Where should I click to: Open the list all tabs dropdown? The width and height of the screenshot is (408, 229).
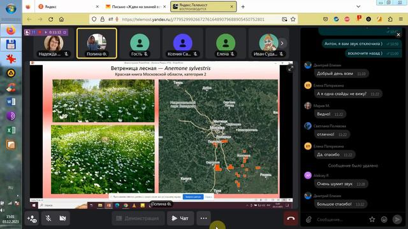pos(358,7)
